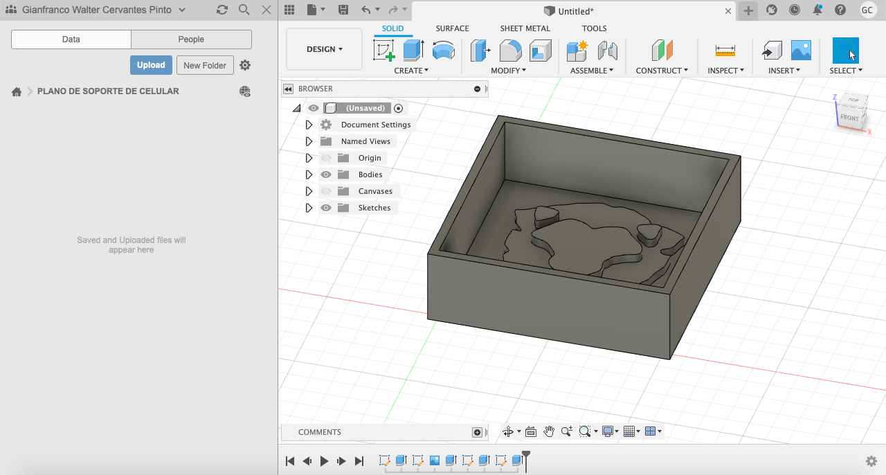This screenshot has height=475, width=886.
Task: Click the activate component radio button
Action: click(x=398, y=108)
